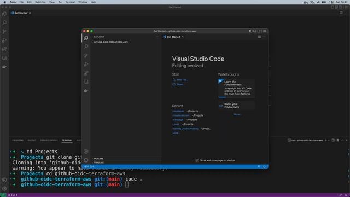Open Extensions view in the front window
This screenshot has height=197, width=350.
[x=86, y=73]
